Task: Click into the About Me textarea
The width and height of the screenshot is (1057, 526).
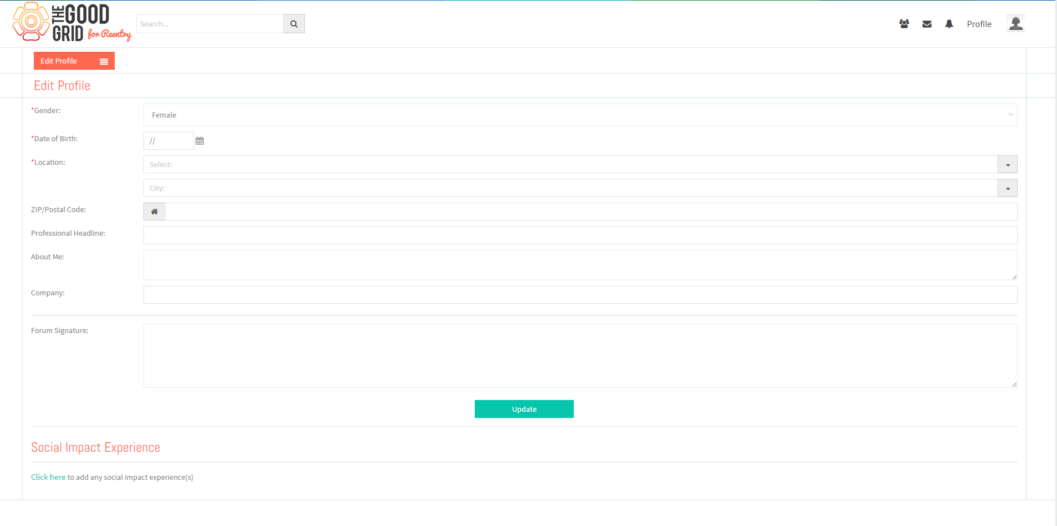Action: point(581,265)
